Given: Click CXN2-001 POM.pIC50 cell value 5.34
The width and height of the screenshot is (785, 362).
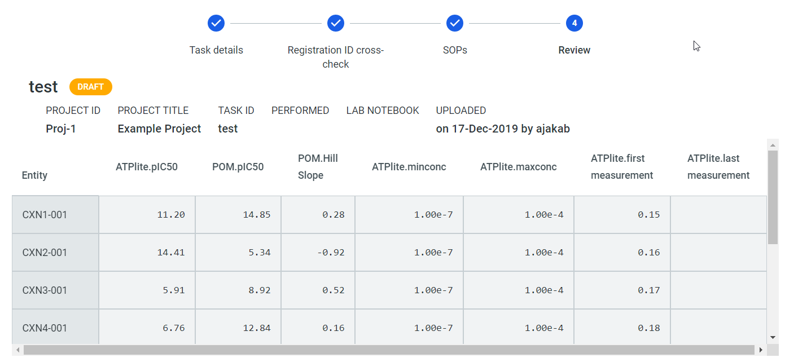Looking at the screenshot, I should pos(260,253).
